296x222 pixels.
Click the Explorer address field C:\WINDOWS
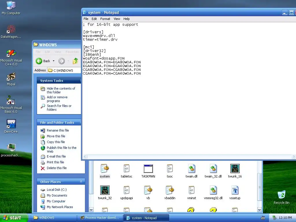(x=64, y=71)
